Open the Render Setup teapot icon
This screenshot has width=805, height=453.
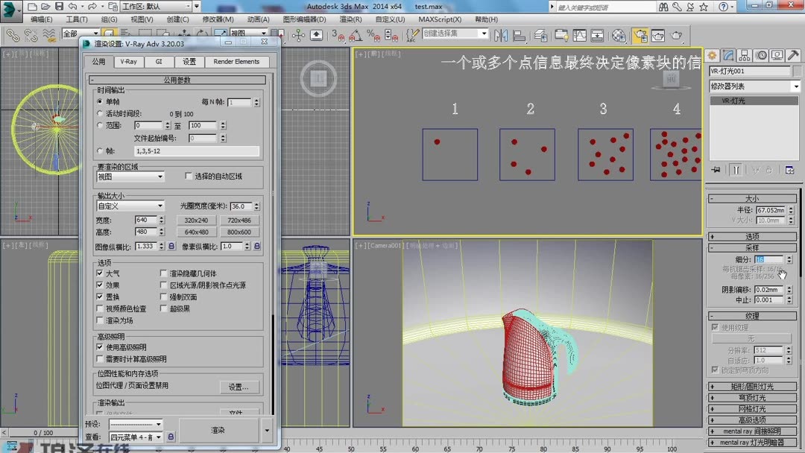coord(641,35)
